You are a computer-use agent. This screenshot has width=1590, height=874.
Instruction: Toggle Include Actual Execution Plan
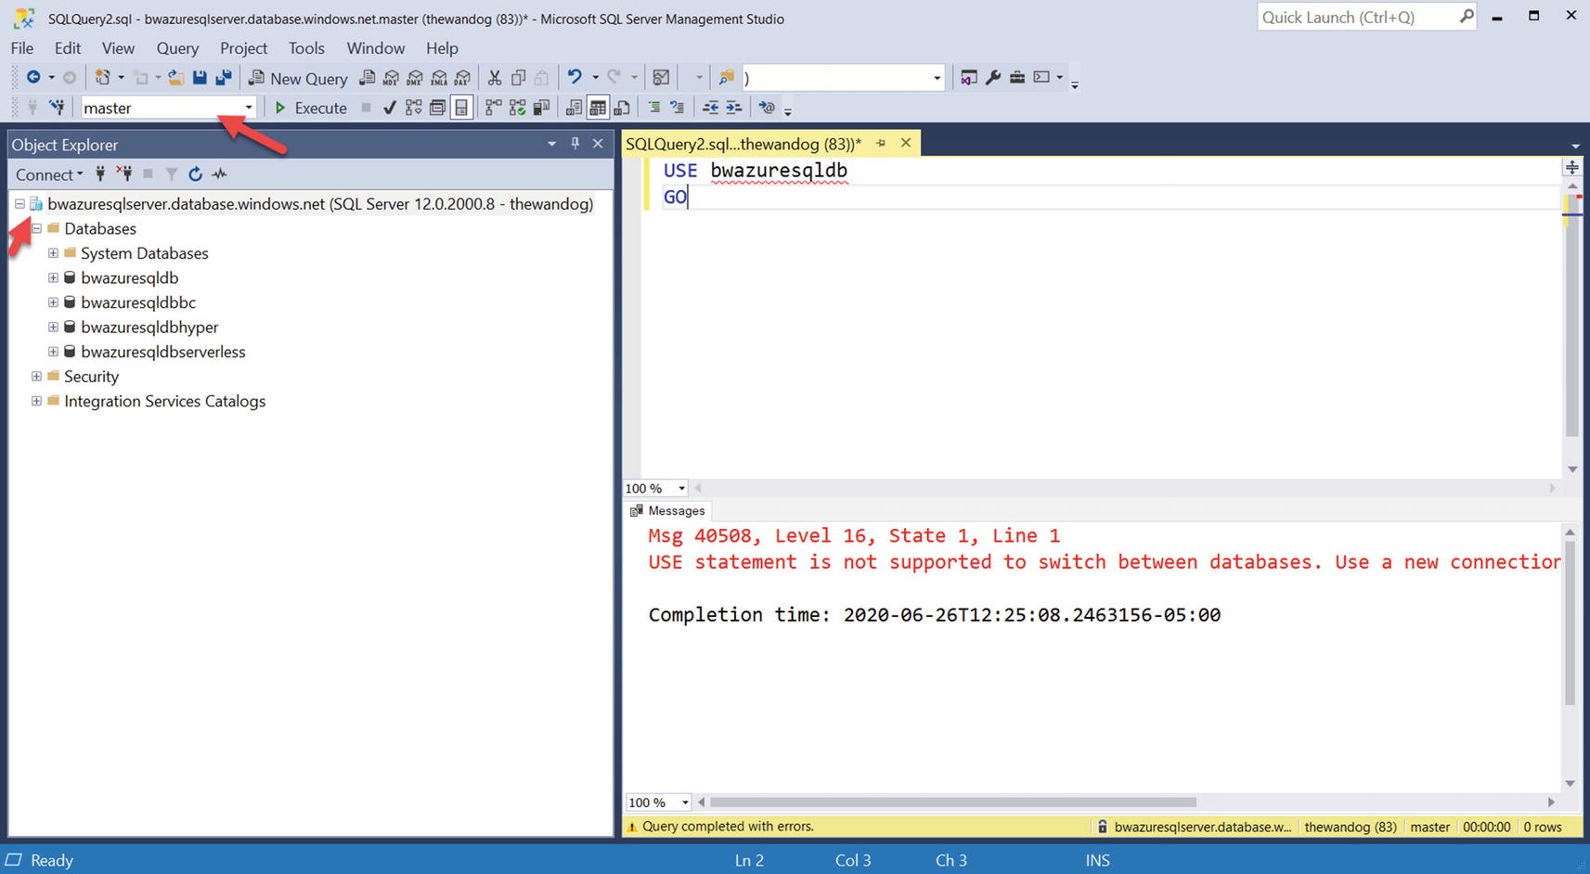pyautogui.click(x=494, y=108)
